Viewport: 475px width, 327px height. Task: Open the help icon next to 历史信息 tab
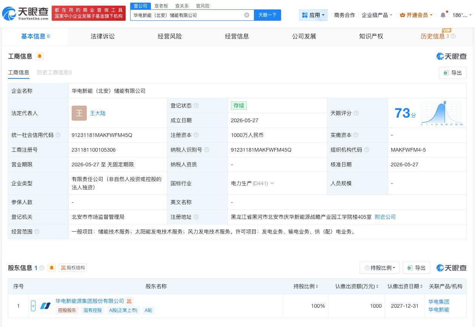point(453,36)
